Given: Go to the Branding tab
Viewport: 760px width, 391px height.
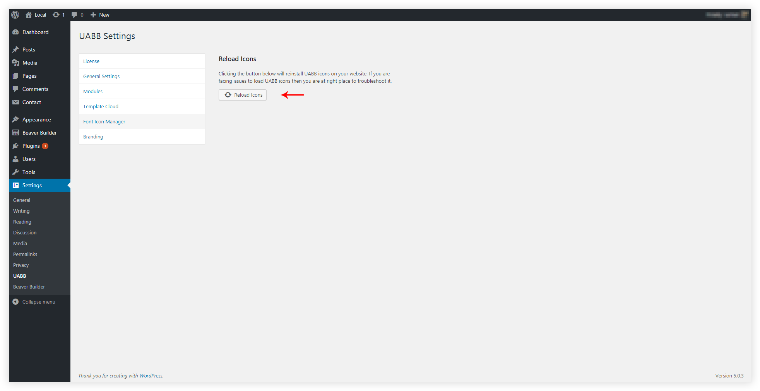Looking at the screenshot, I should (93, 137).
